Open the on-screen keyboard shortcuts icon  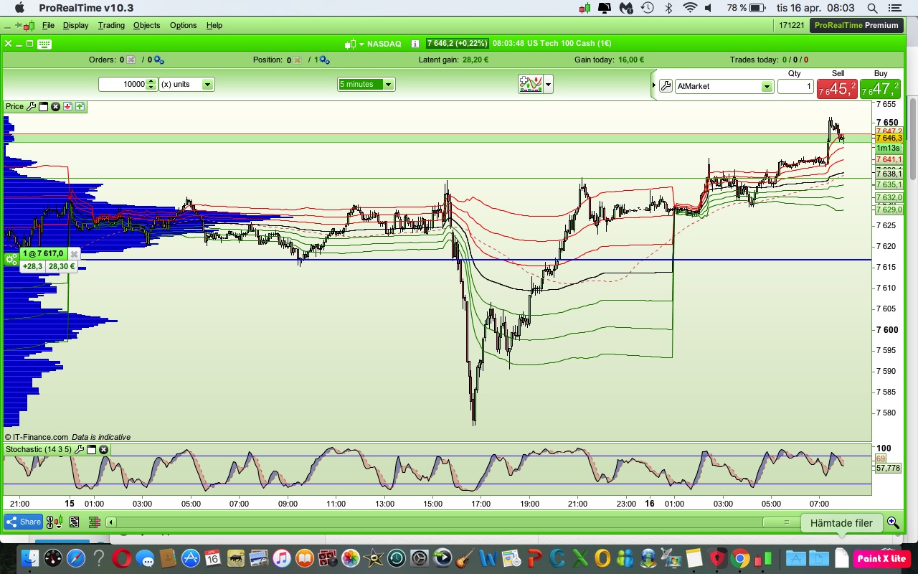(x=44, y=44)
